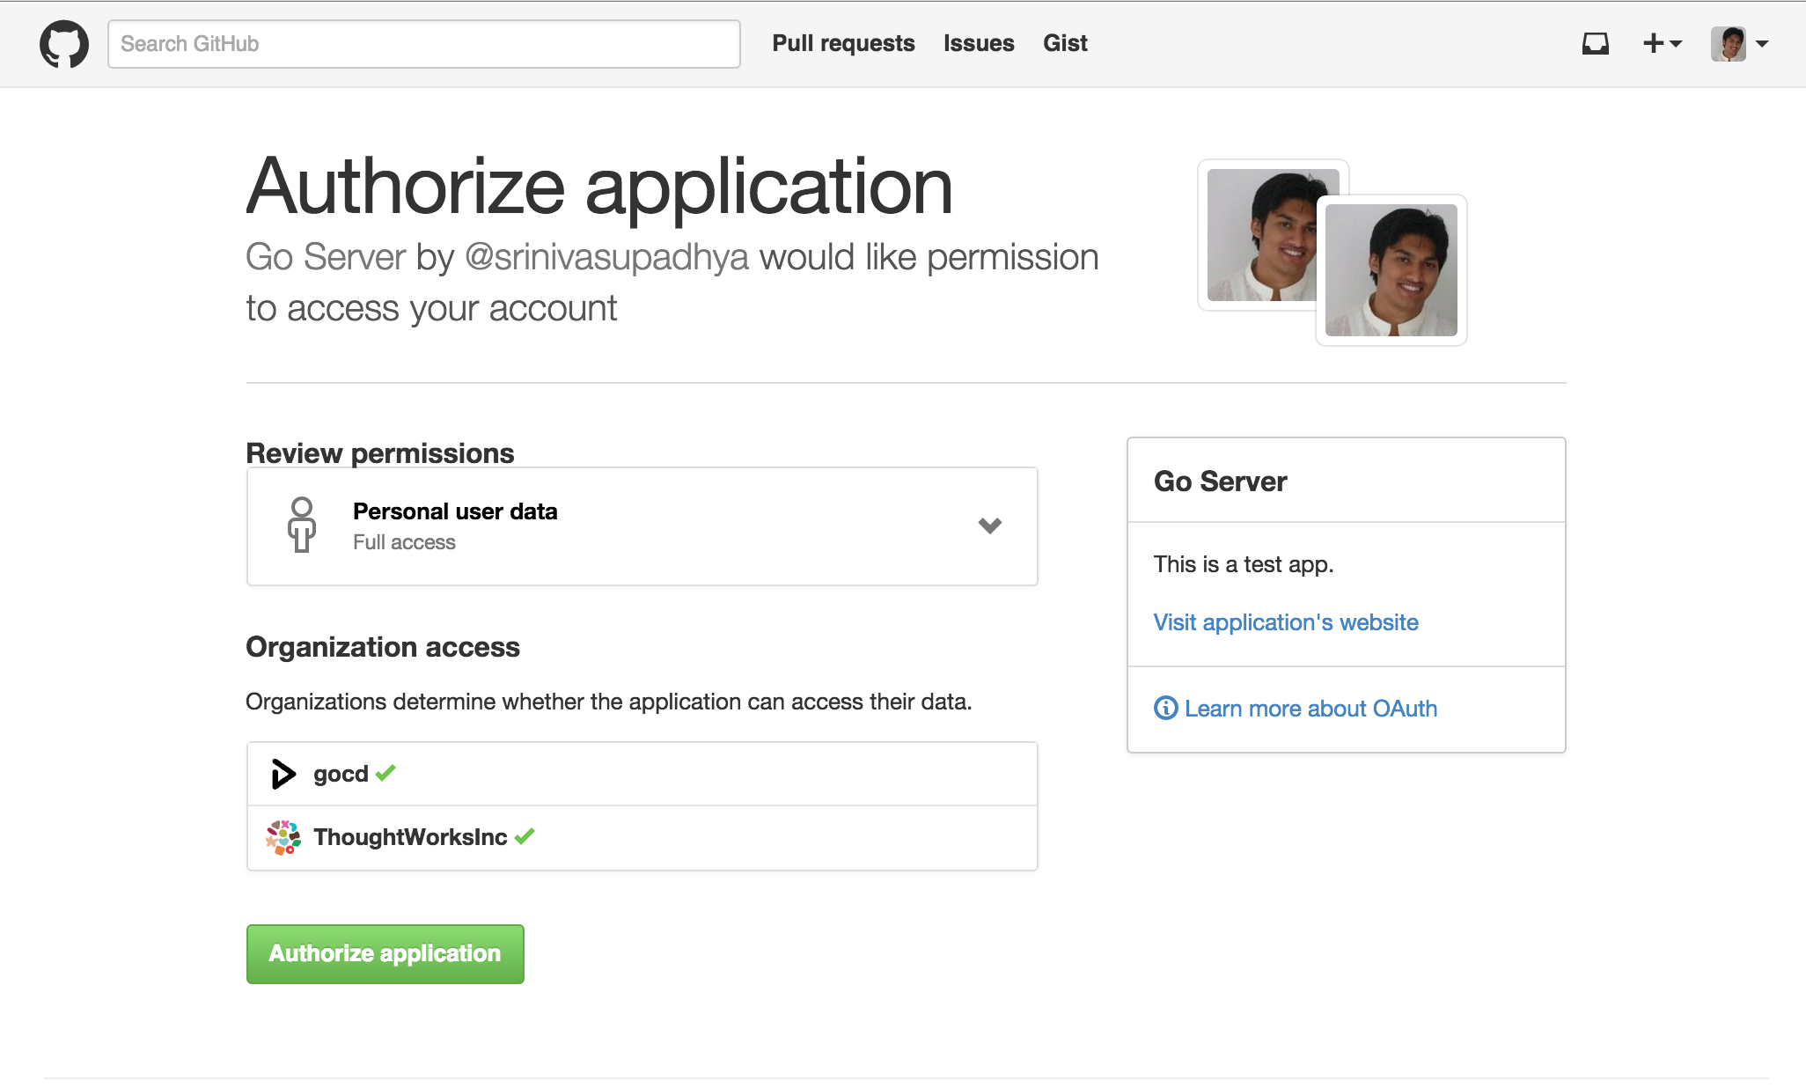Click the ThoughtWorksInc organization logo
The height and width of the screenshot is (1088, 1806).
283,837
